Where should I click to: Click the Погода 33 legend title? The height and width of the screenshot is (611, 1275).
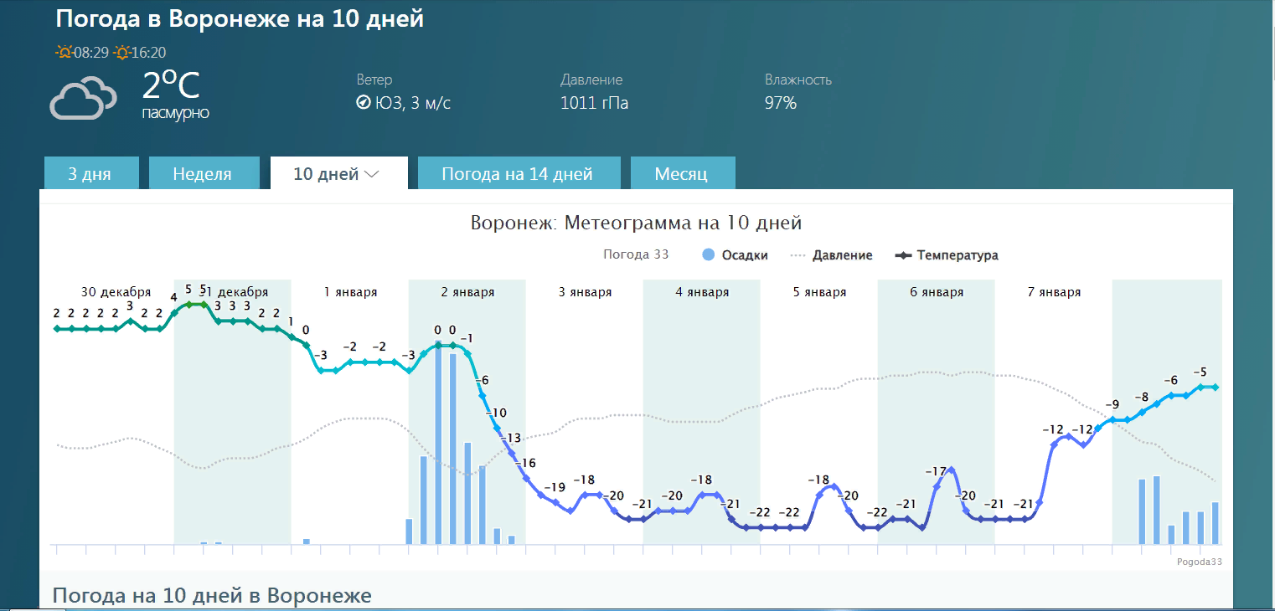coord(636,254)
